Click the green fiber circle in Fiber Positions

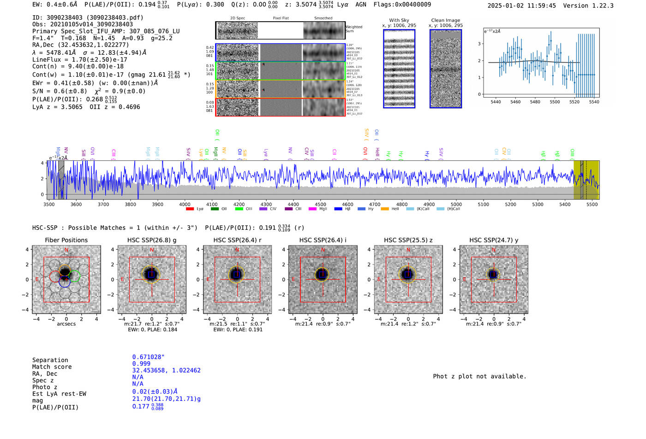pyautogui.click(x=74, y=276)
